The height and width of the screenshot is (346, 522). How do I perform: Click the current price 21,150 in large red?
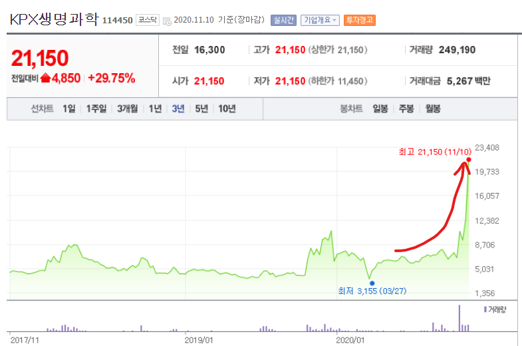(x=40, y=59)
